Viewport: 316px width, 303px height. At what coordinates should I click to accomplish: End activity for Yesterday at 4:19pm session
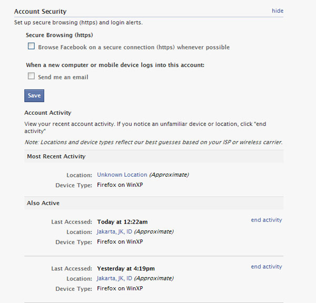coord(266,267)
